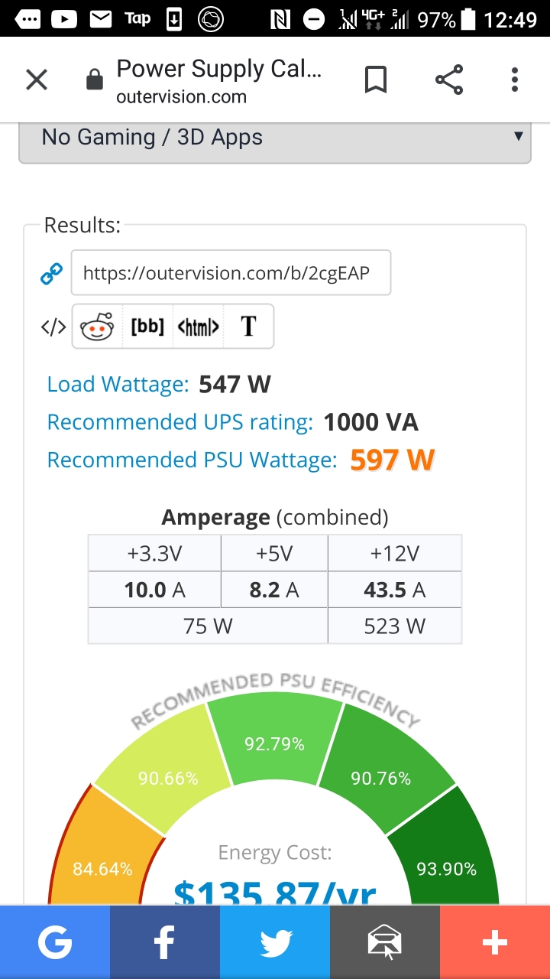Expand the No Gaming / 3D Apps dropdown
The width and height of the screenshot is (550, 979).
pos(275,139)
